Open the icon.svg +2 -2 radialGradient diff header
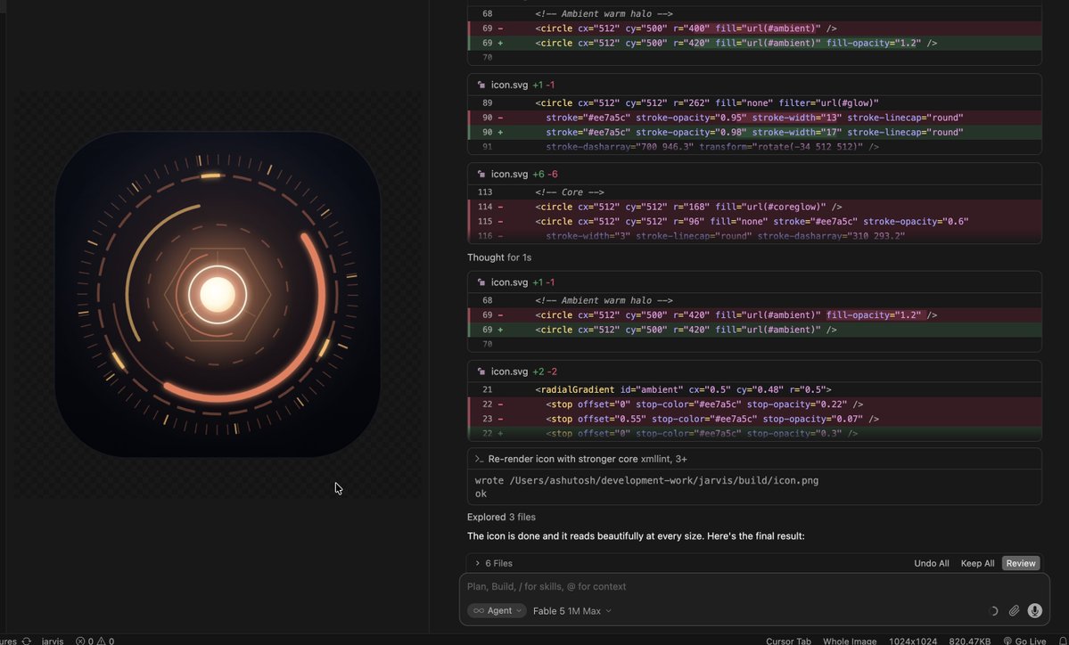1069x645 pixels. tap(754, 371)
